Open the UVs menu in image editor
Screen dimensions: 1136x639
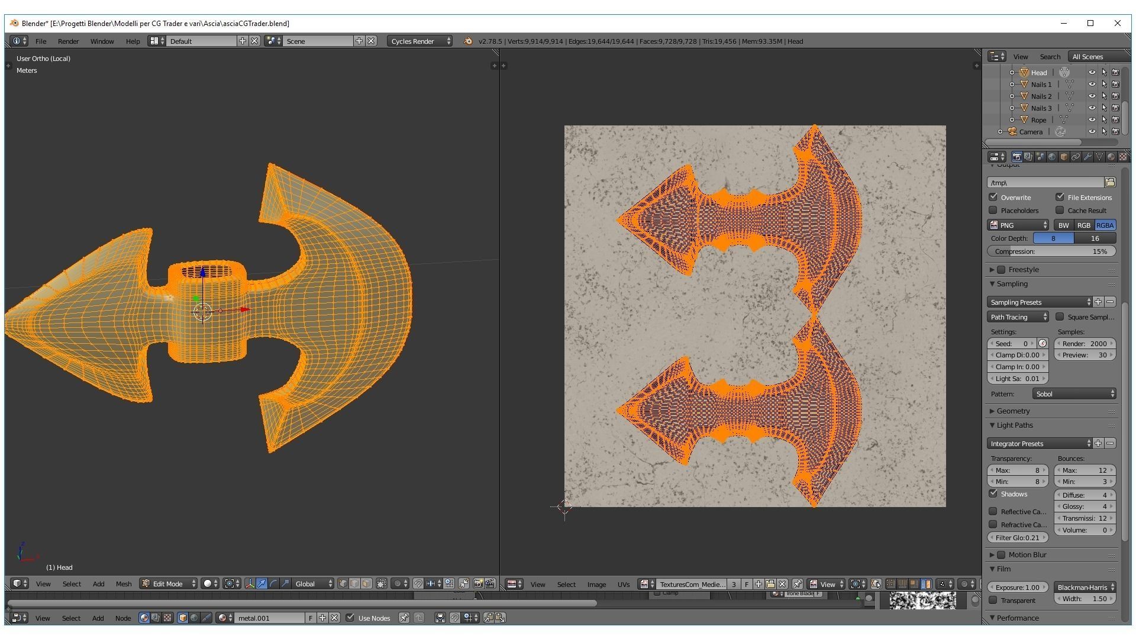point(624,584)
